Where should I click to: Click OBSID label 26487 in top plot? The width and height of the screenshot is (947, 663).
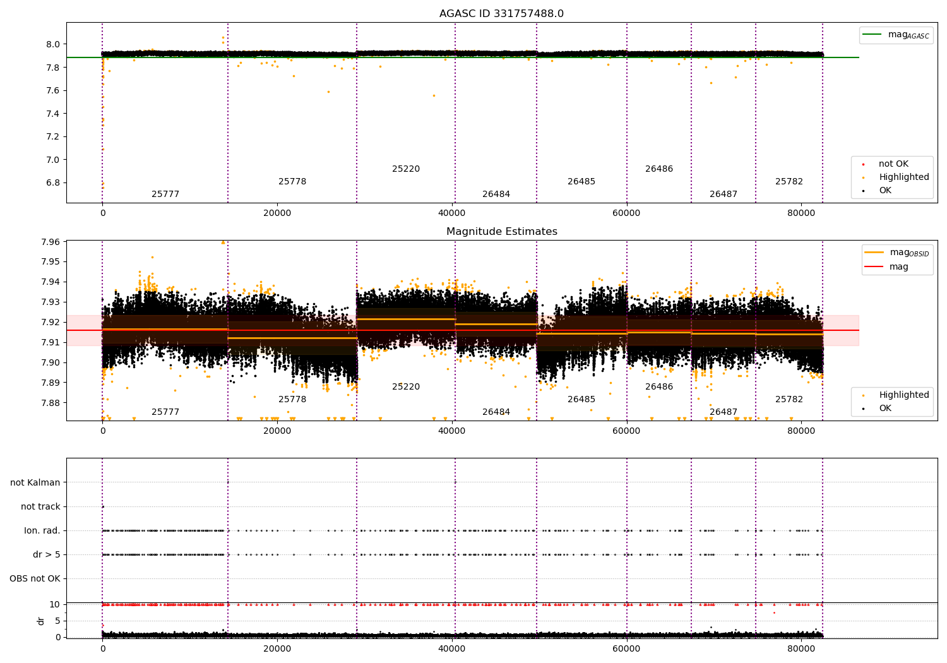tap(724, 194)
